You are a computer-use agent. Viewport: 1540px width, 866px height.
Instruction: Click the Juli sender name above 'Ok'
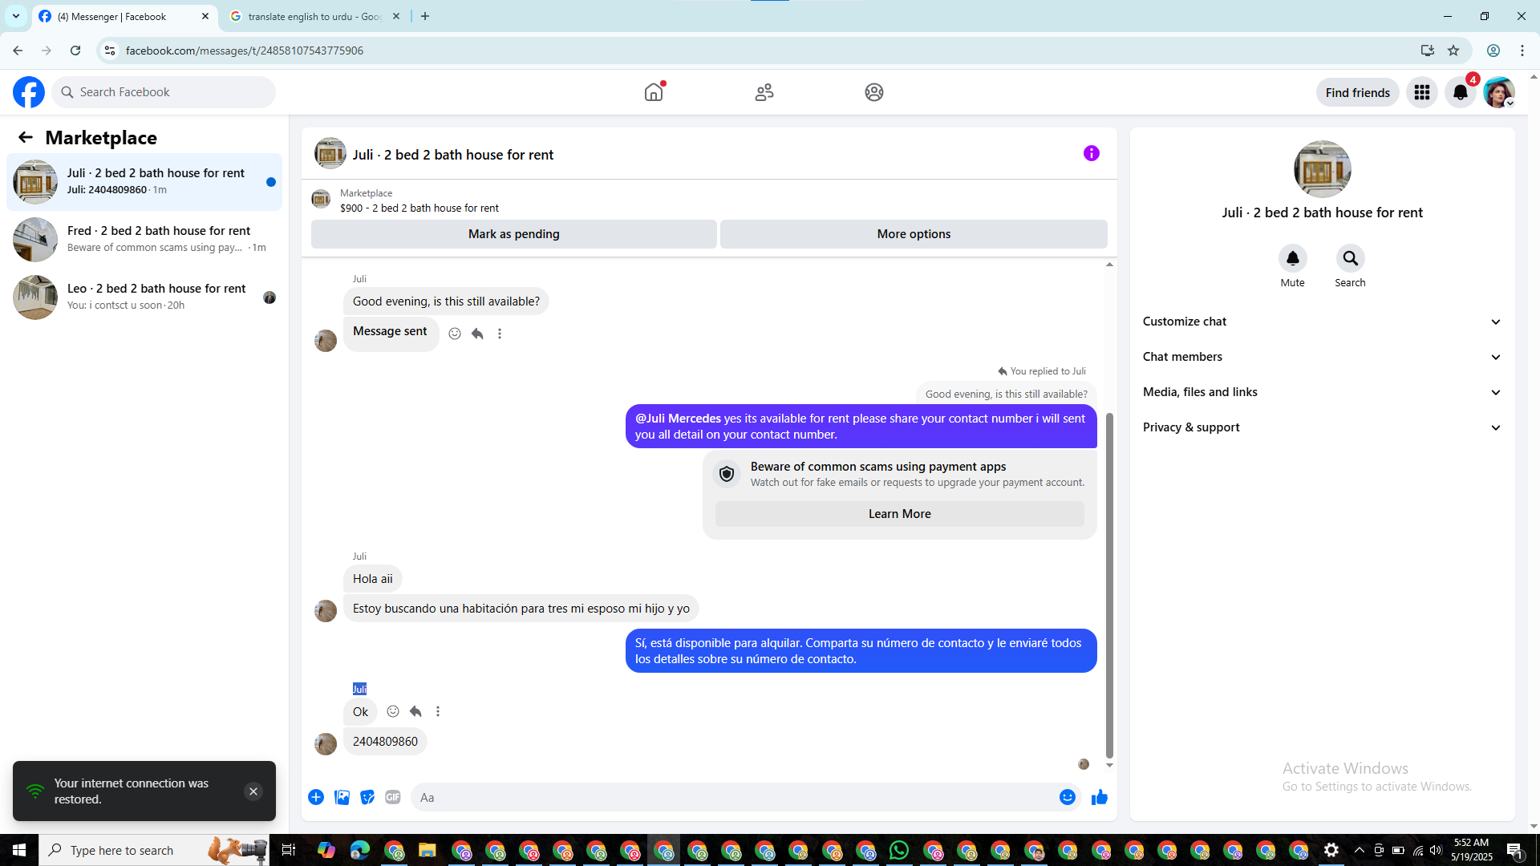click(x=359, y=689)
